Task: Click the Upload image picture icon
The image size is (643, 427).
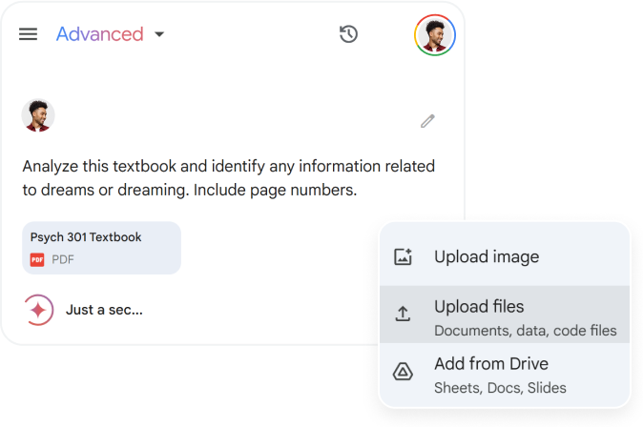Action: 403,257
